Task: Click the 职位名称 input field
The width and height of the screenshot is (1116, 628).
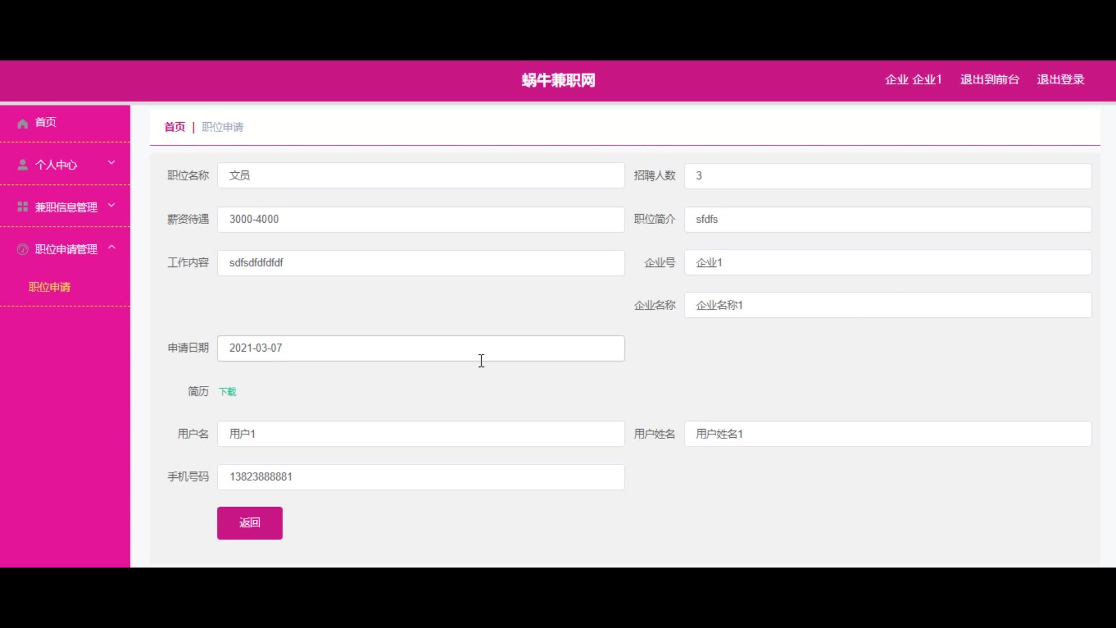Action: tap(420, 176)
